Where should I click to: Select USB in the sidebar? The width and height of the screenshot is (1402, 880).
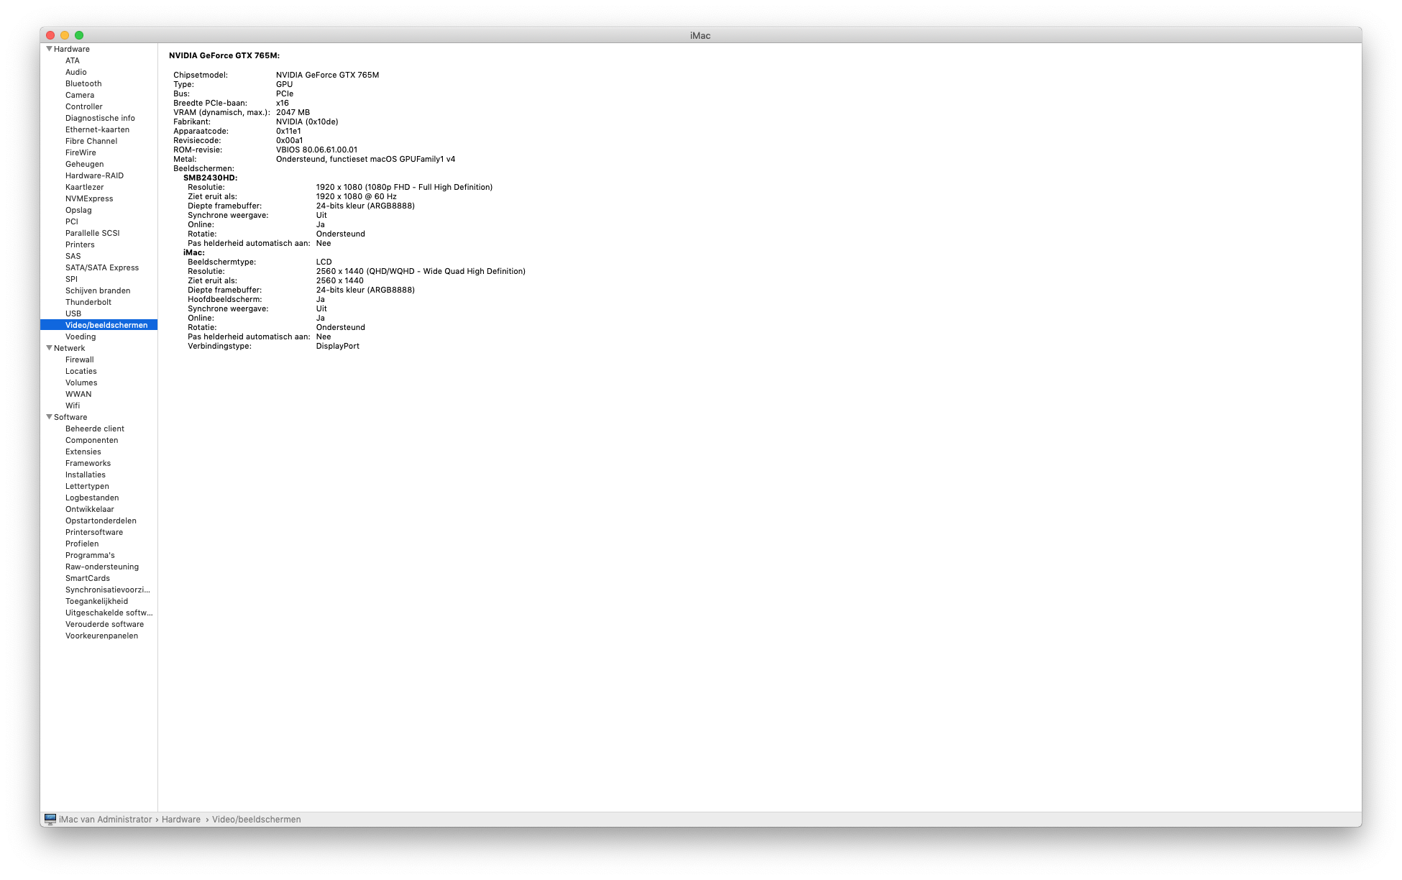[x=73, y=313]
